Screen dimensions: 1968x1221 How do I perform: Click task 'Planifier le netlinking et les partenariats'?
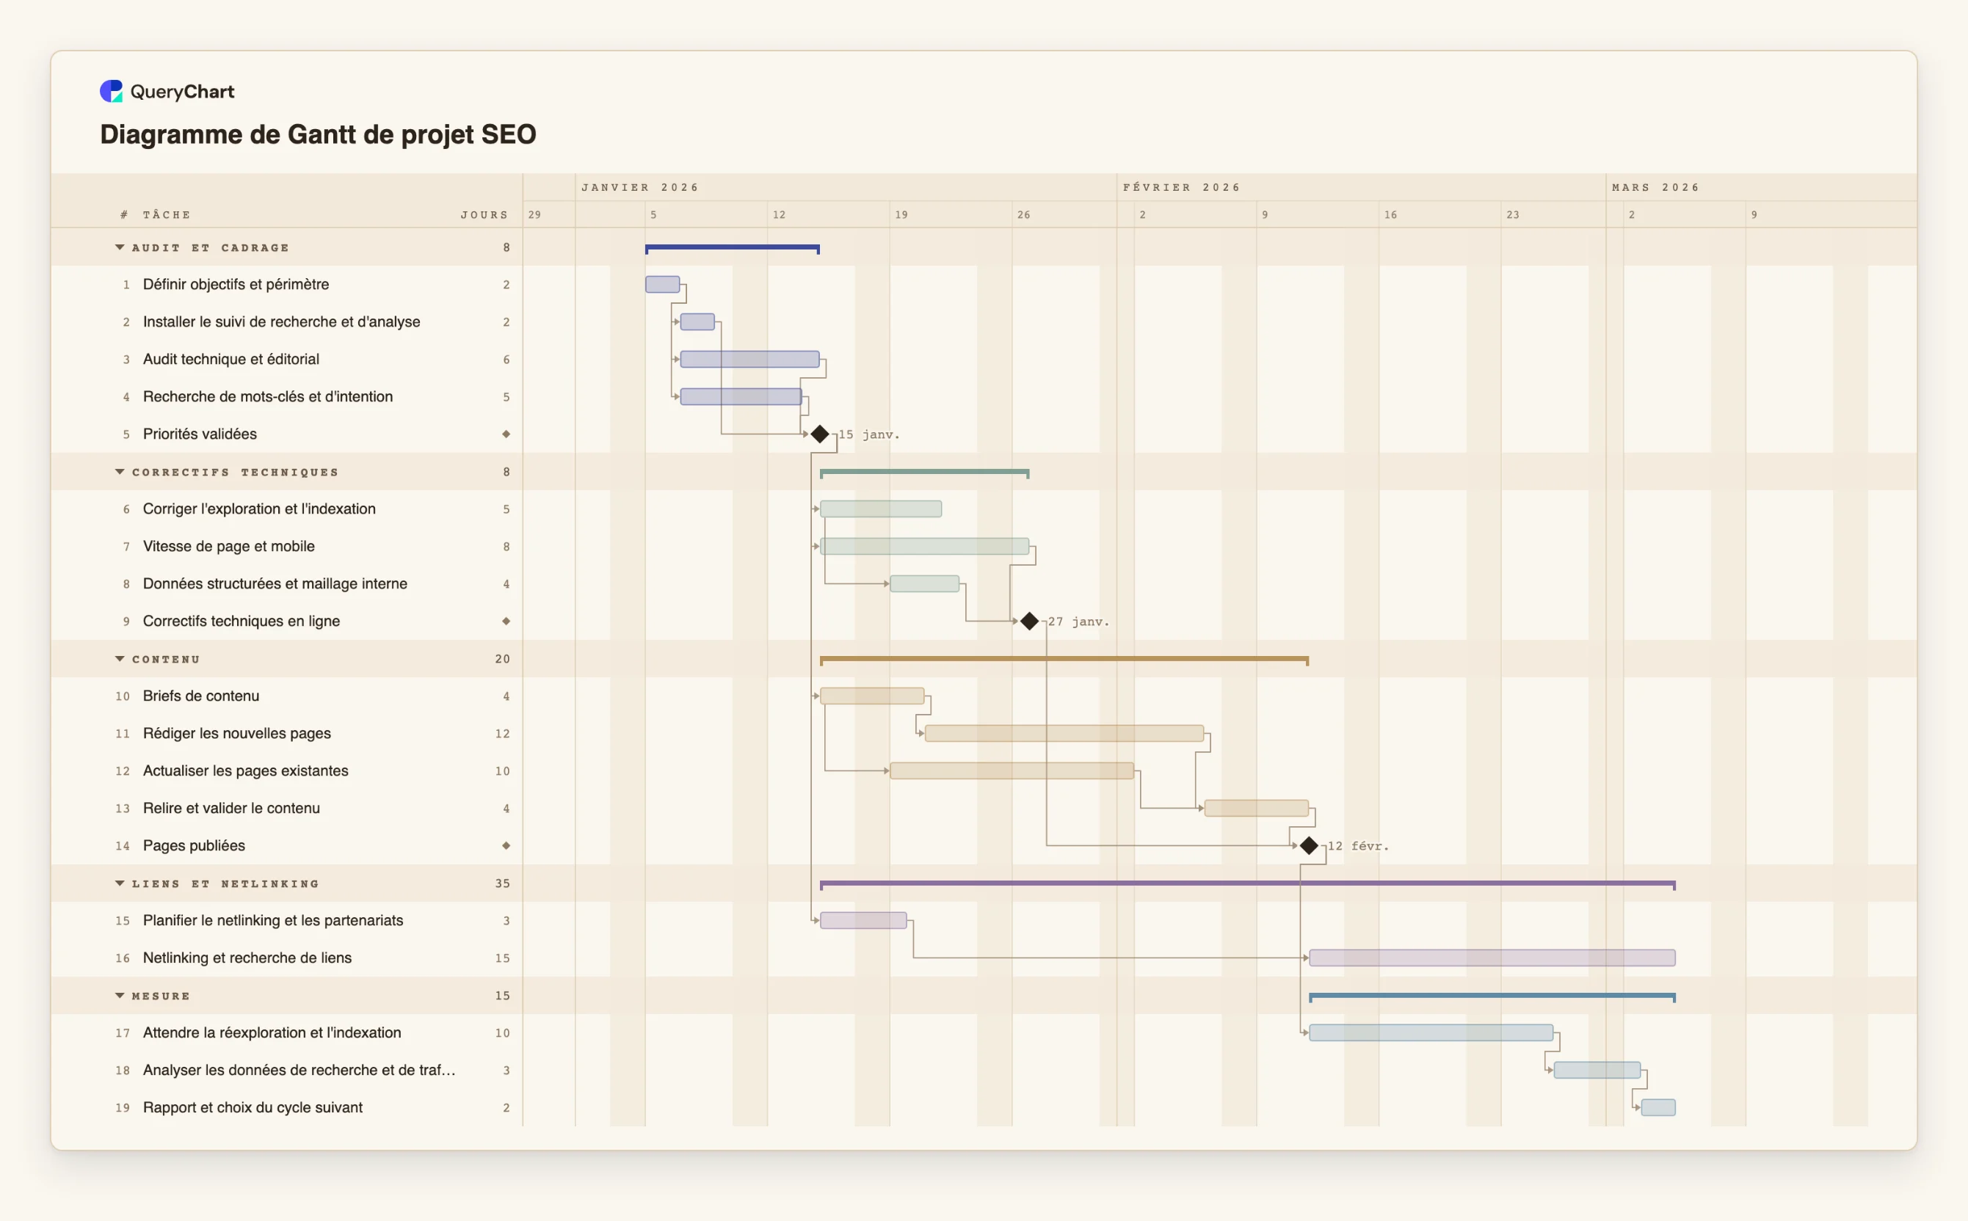click(273, 921)
